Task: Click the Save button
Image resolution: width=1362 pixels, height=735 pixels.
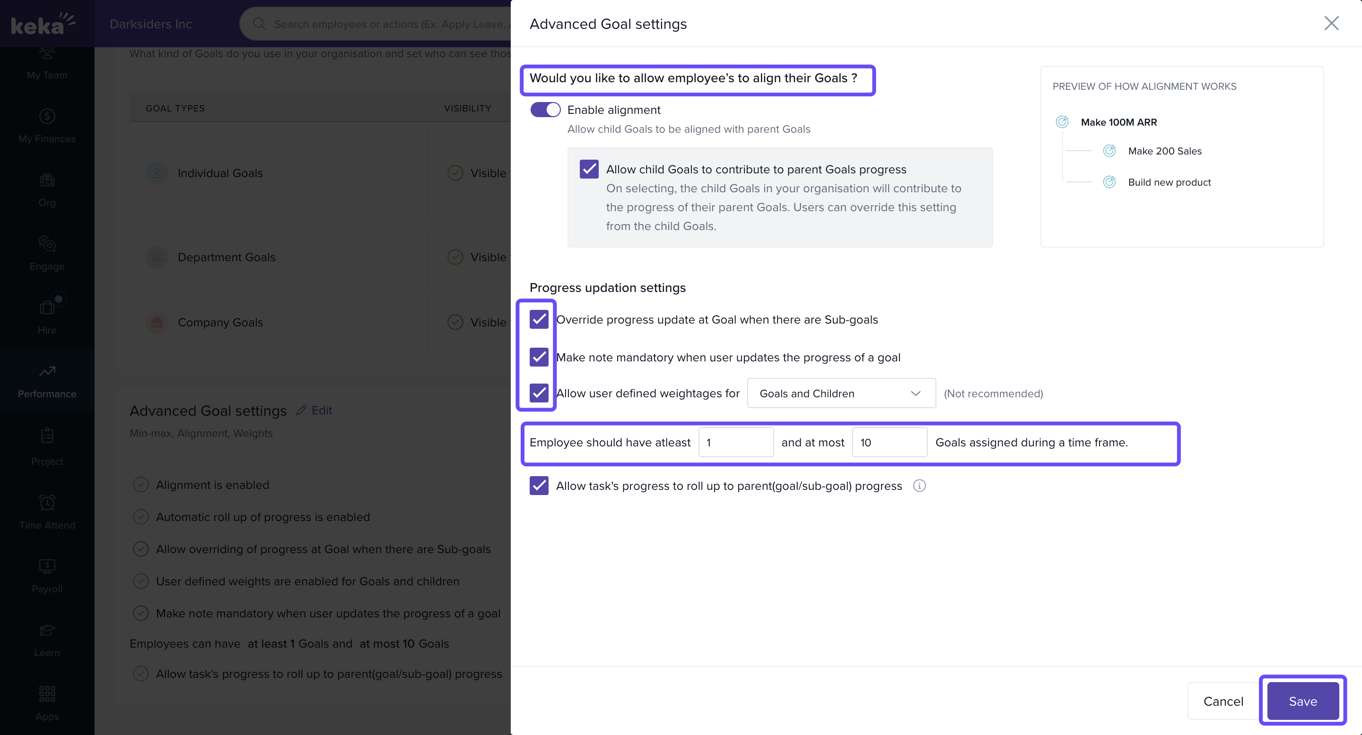Action: [1303, 701]
